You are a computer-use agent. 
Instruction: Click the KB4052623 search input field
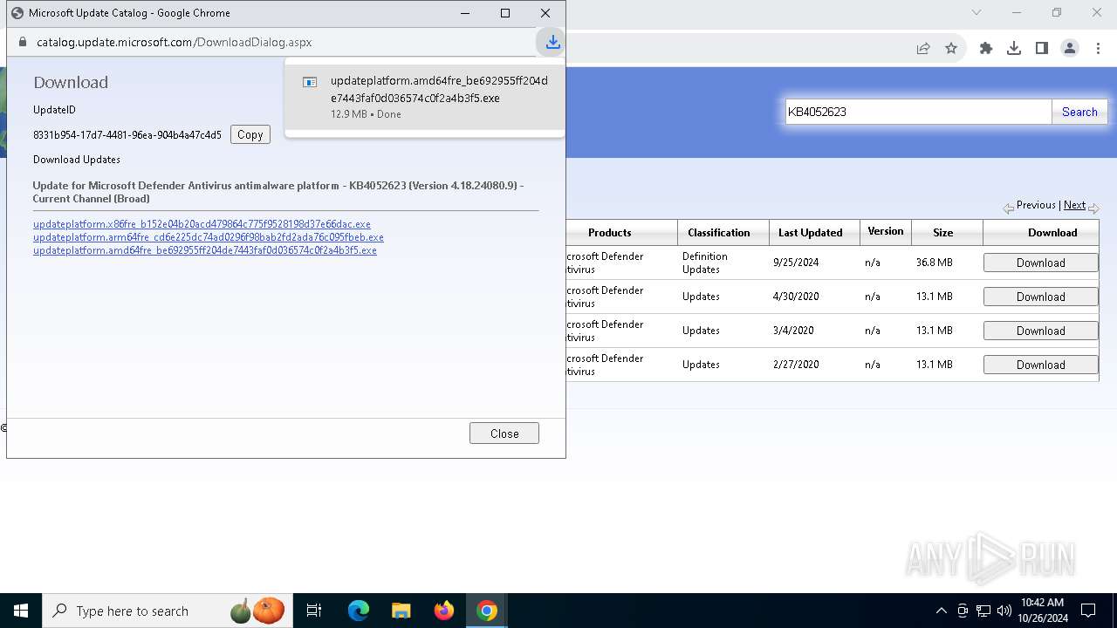[x=918, y=112]
